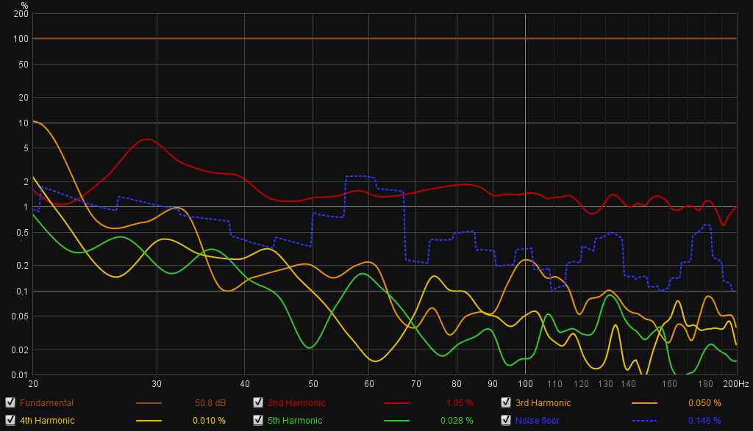
Task: Click the Fundamental legend label
Action: click(46, 403)
